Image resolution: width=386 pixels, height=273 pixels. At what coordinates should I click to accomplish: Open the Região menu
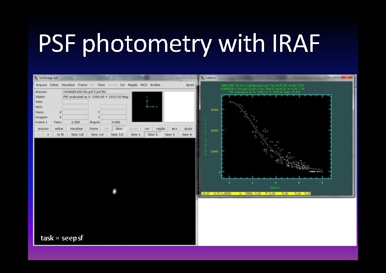tap(132, 85)
